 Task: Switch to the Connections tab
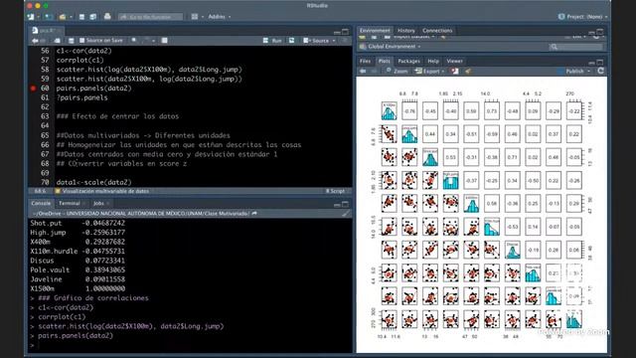click(437, 31)
